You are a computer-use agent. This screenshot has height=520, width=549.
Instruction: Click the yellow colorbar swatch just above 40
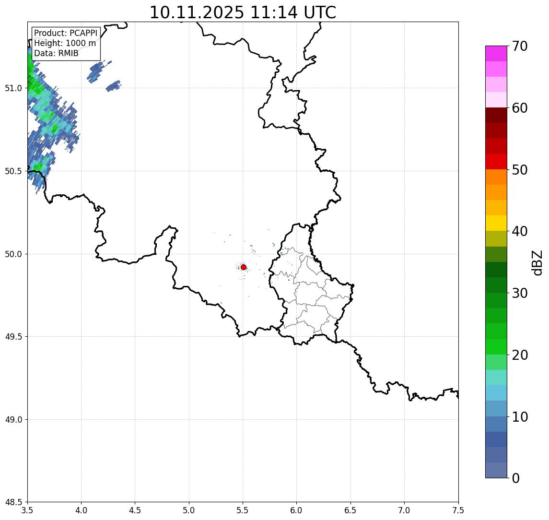pyautogui.click(x=496, y=223)
